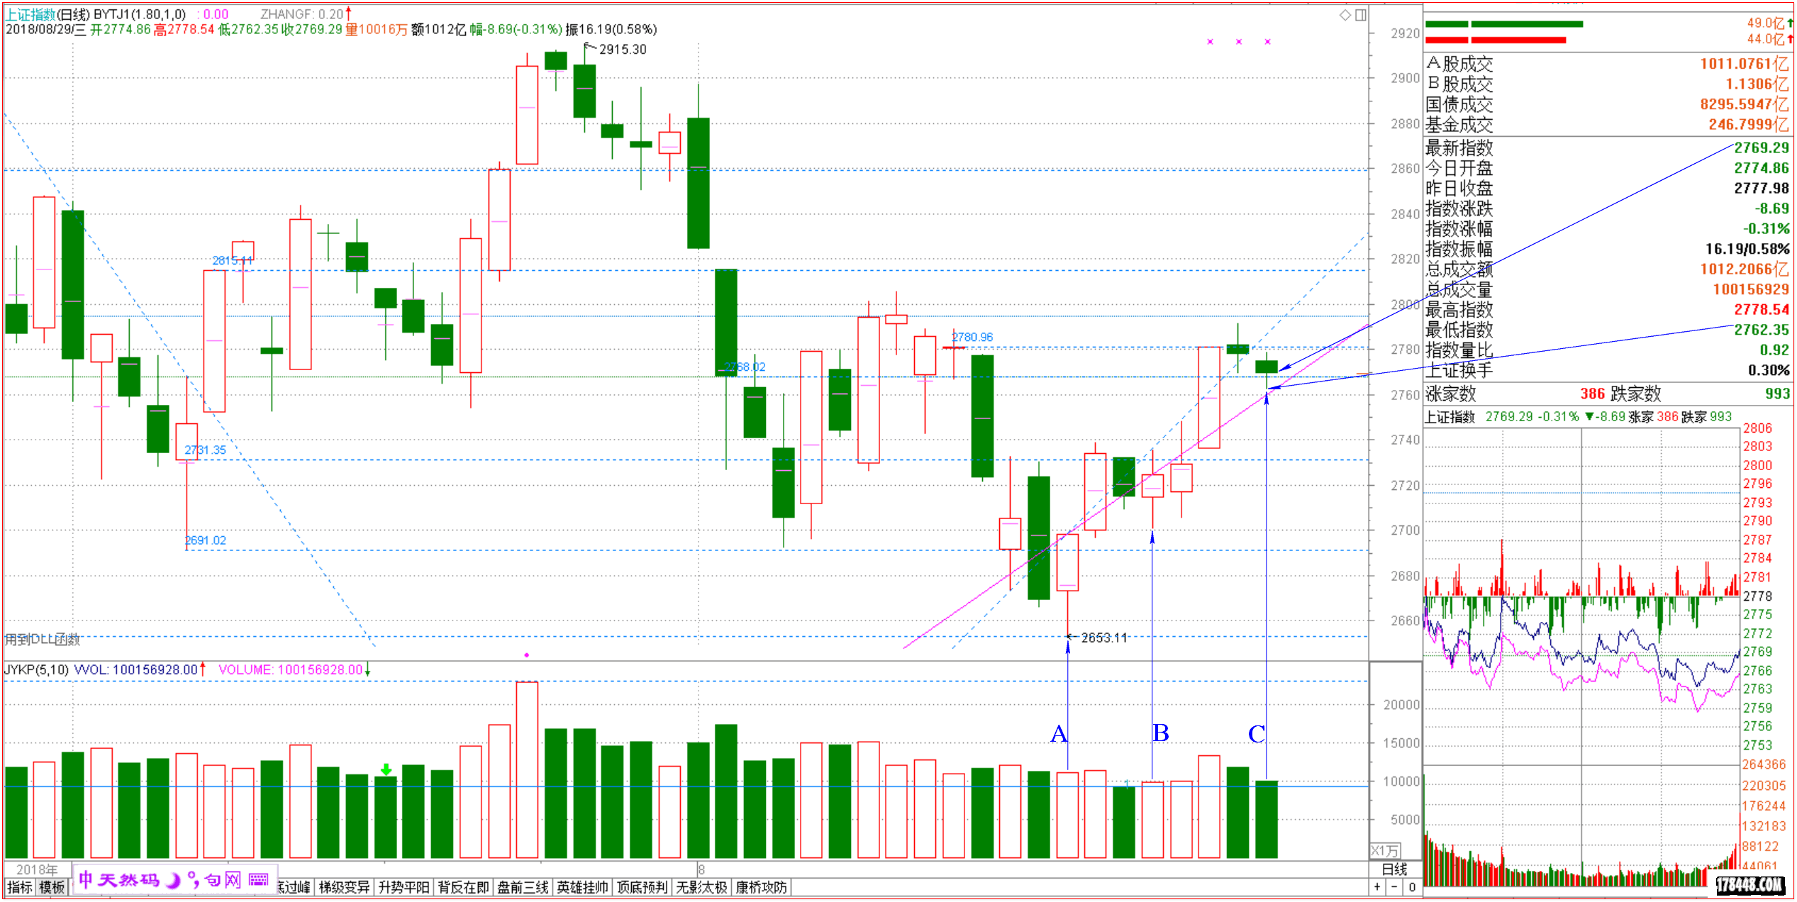This screenshot has width=1797, height=902.
Task: Click the 昨日收盘 value 2777.98
Action: [x=1762, y=188]
